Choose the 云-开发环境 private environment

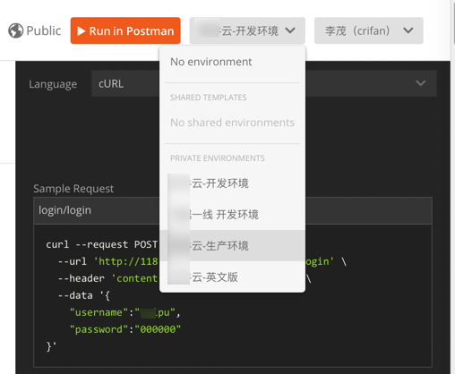click(x=232, y=183)
